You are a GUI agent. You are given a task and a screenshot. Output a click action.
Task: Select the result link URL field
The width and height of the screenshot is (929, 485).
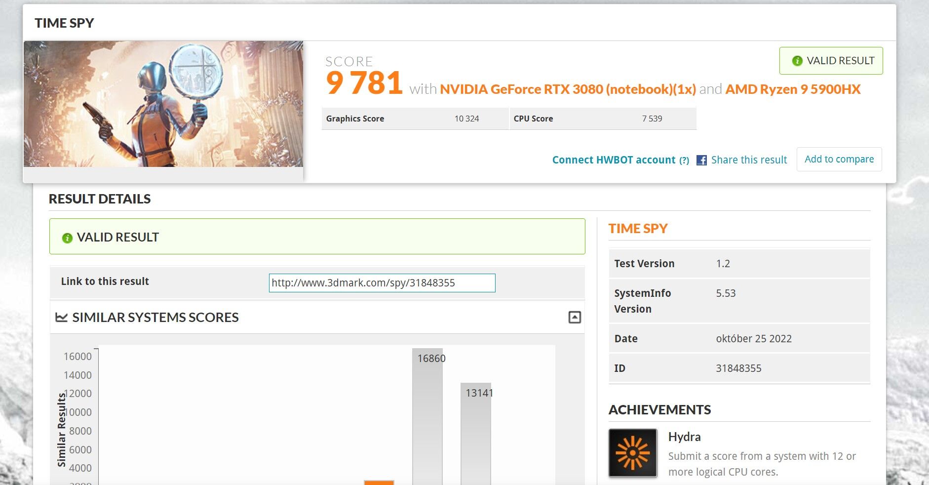[382, 283]
